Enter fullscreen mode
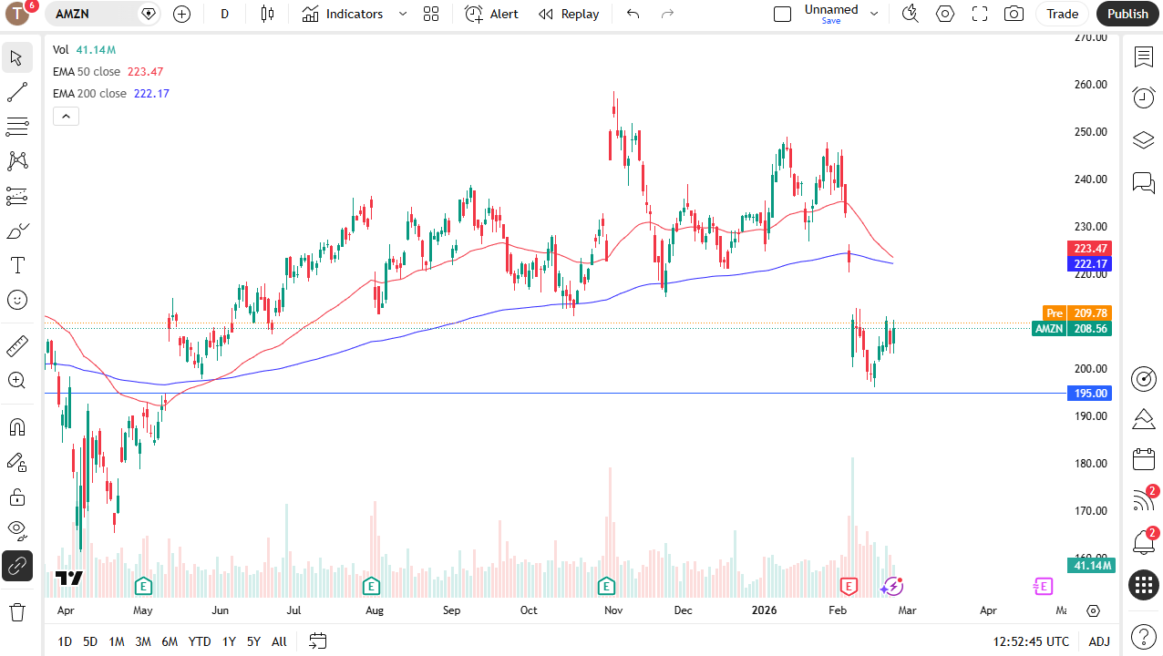 (x=980, y=14)
